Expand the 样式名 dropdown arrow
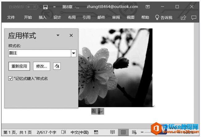 [x=74, y=53]
